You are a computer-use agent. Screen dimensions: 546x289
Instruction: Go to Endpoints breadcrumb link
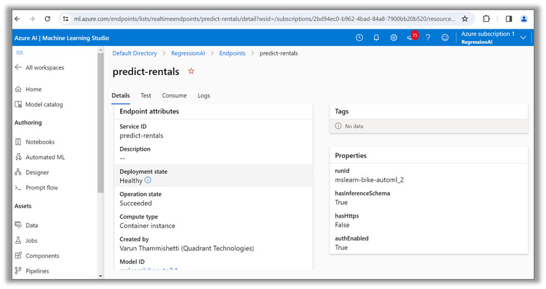[x=232, y=53]
